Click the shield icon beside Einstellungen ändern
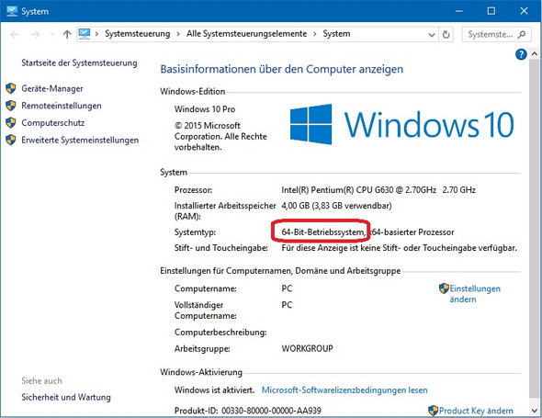The image size is (542, 418). click(x=444, y=288)
